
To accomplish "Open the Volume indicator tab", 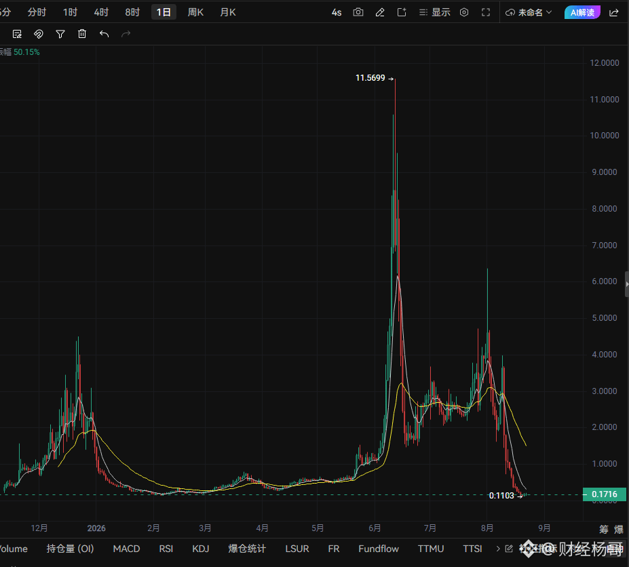I will 14,549.
